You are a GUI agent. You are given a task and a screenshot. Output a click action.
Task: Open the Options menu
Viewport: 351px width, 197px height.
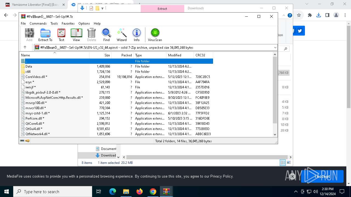pyautogui.click(x=84, y=24)
